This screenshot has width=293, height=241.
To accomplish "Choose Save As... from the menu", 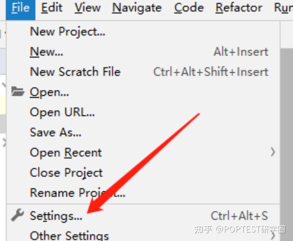I will tap(55, 133).
